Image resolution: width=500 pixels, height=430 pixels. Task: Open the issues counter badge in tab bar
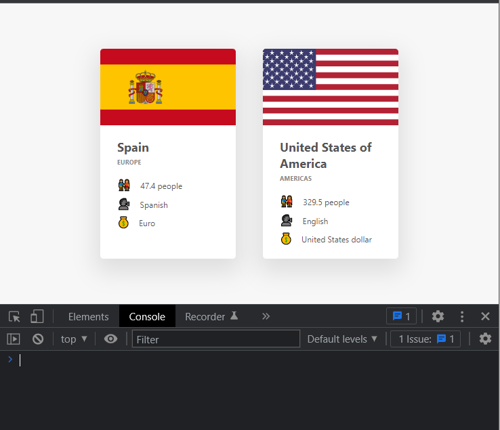(401, 316)
